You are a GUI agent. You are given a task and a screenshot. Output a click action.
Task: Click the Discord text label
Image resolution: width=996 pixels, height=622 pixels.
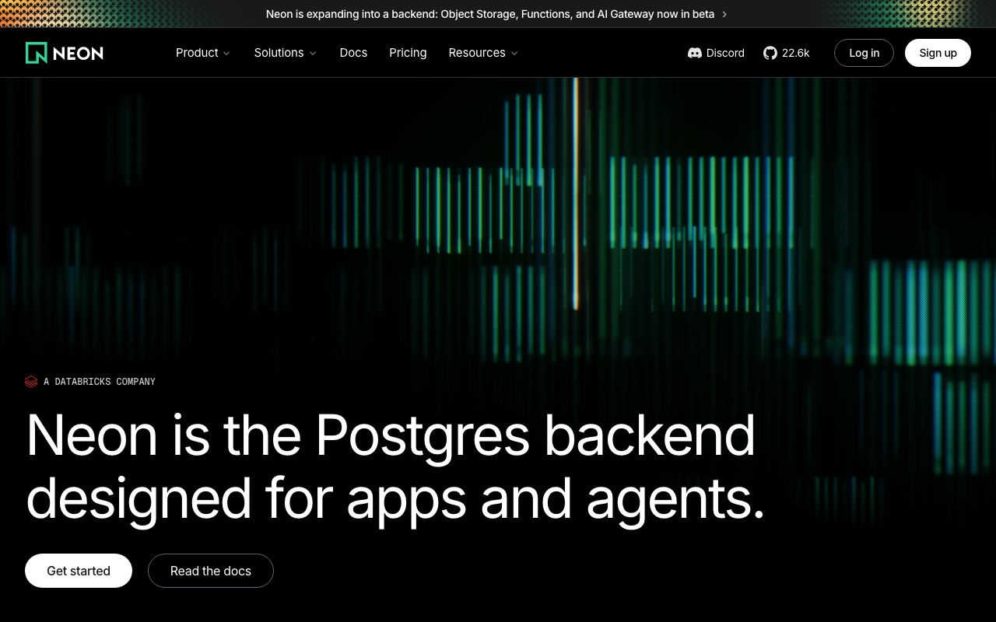click(725, 53)
